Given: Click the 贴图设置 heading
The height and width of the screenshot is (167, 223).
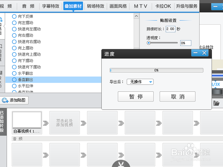Looking at the screenshot, I should click(x=168, y=20).
